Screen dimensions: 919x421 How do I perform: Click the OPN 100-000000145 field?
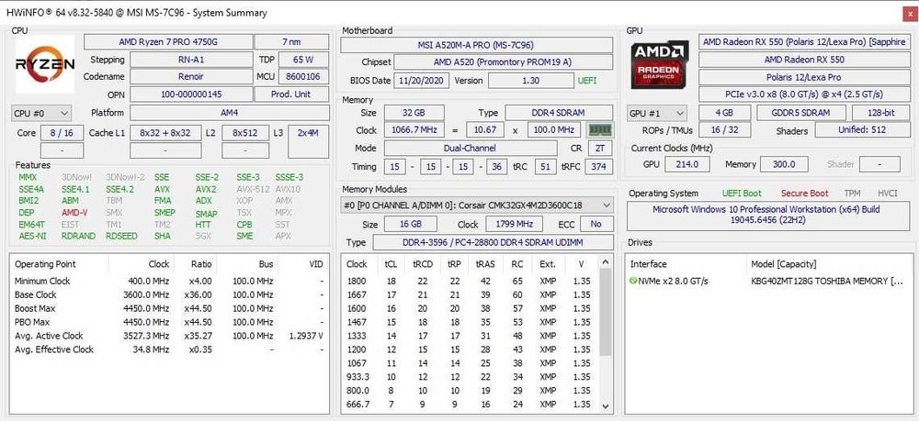click(191, 94)
